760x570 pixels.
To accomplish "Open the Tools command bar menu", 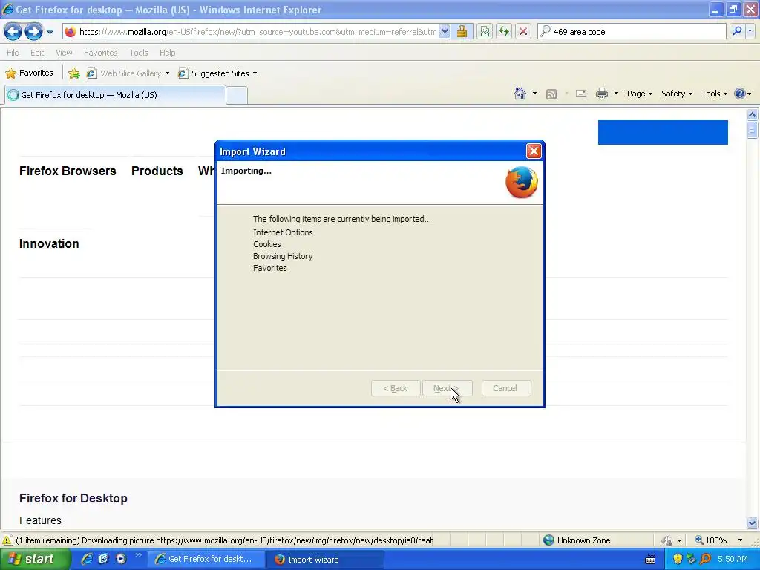I will [714, 94].
